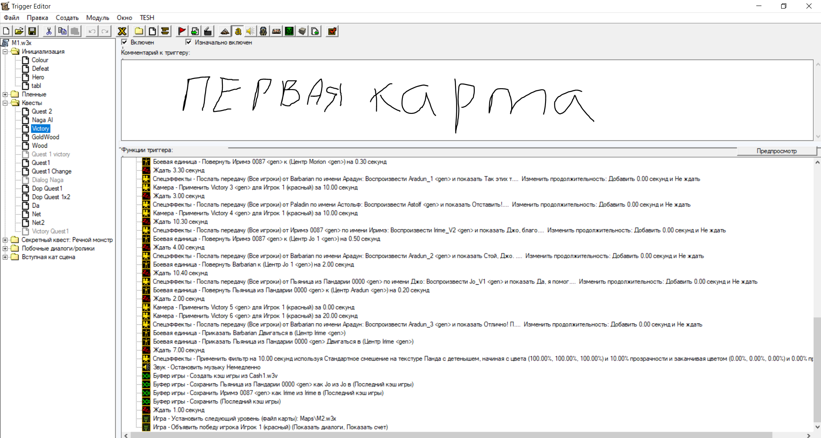Toggle the 'Включен' checkbox

tap(124, 42)
